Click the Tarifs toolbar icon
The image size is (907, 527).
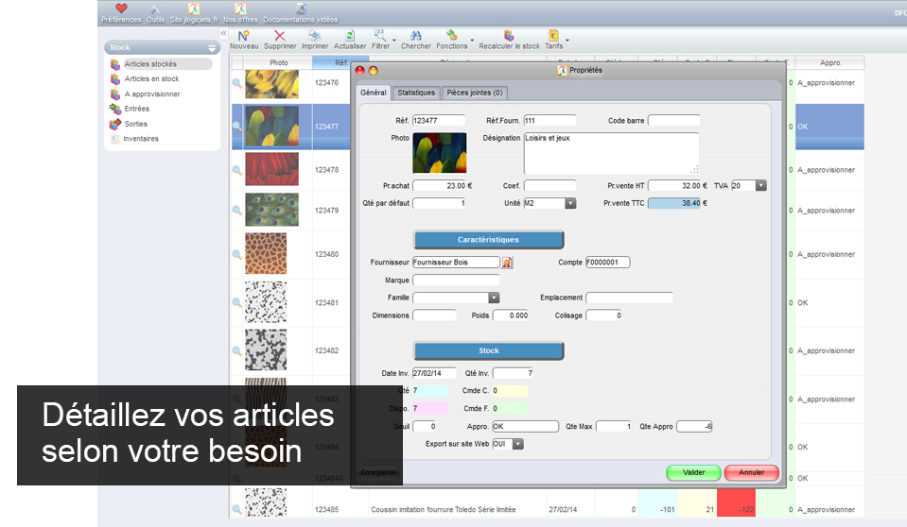553,36
